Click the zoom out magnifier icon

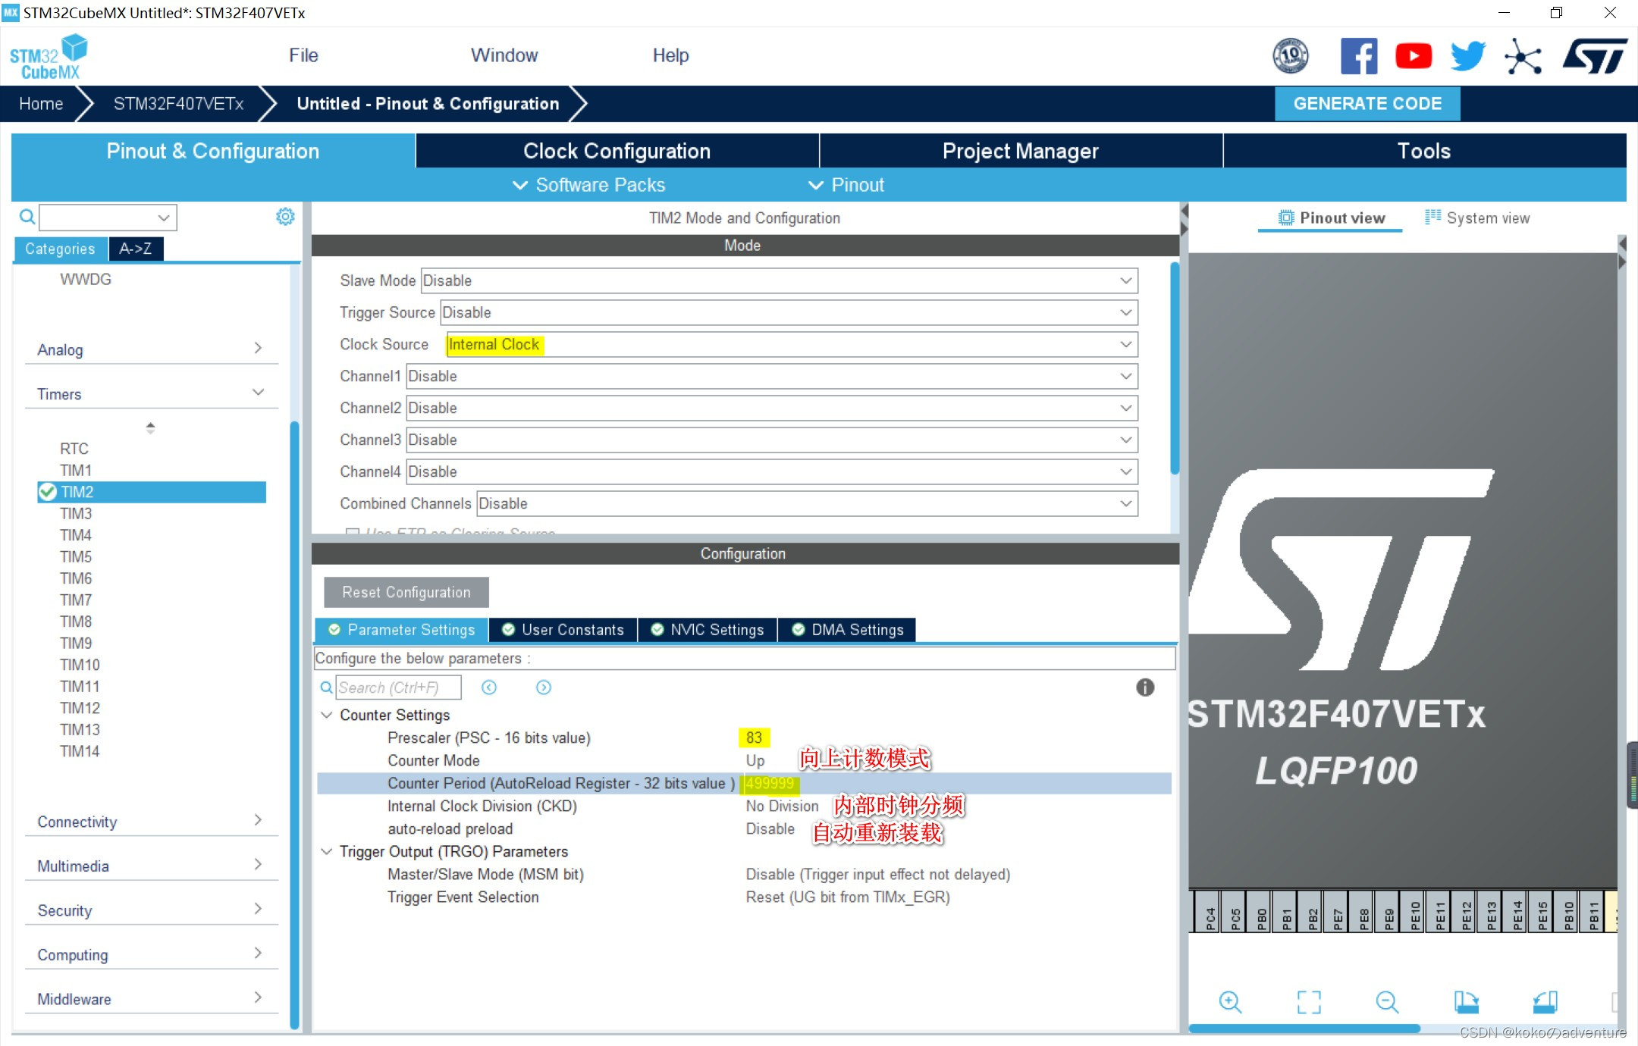point(1387,1001)
